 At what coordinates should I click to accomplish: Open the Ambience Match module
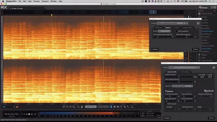208,46
